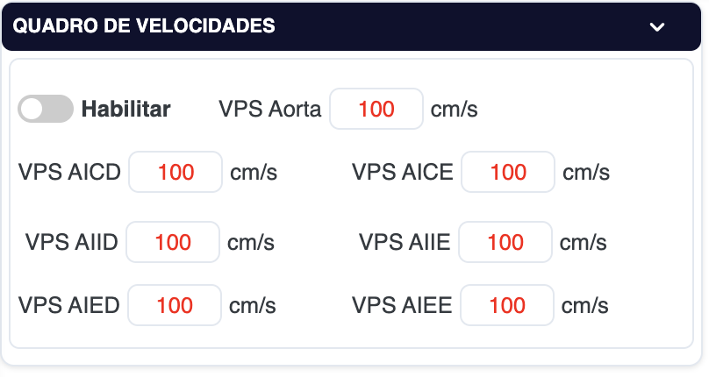Click the VPS AIEE input box
The height and width of the screenshot is (377, 709).
pos(507,306)
